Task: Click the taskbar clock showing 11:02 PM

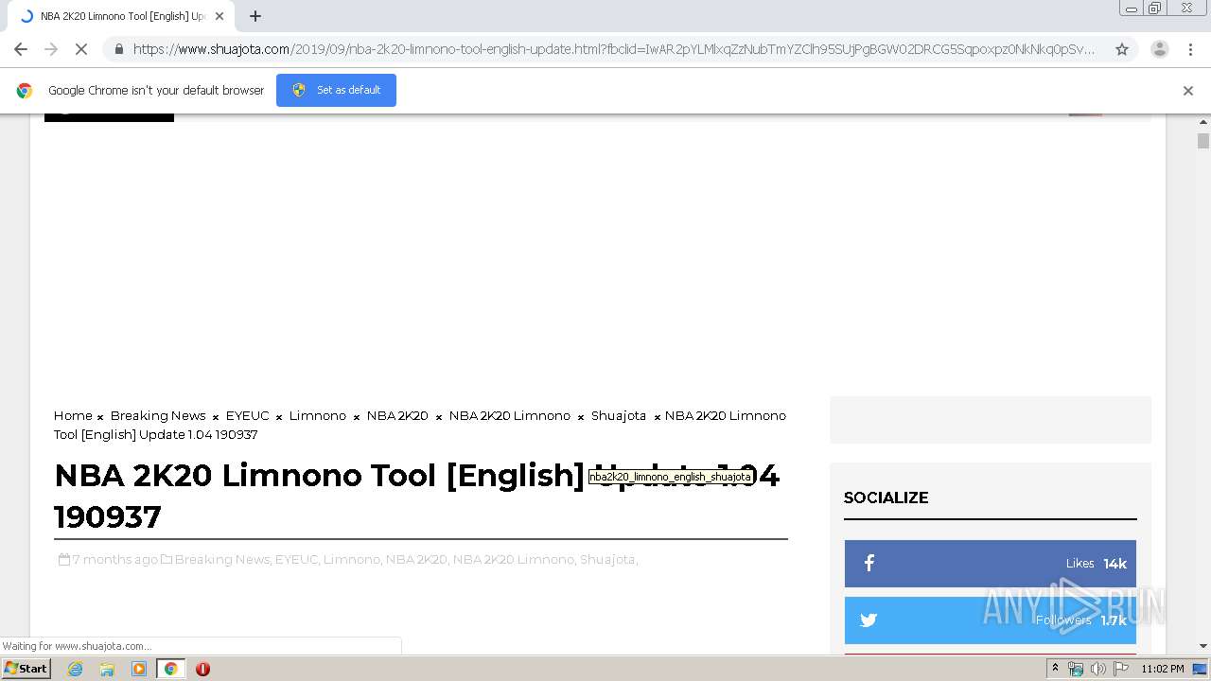Action: point(1163,669)
